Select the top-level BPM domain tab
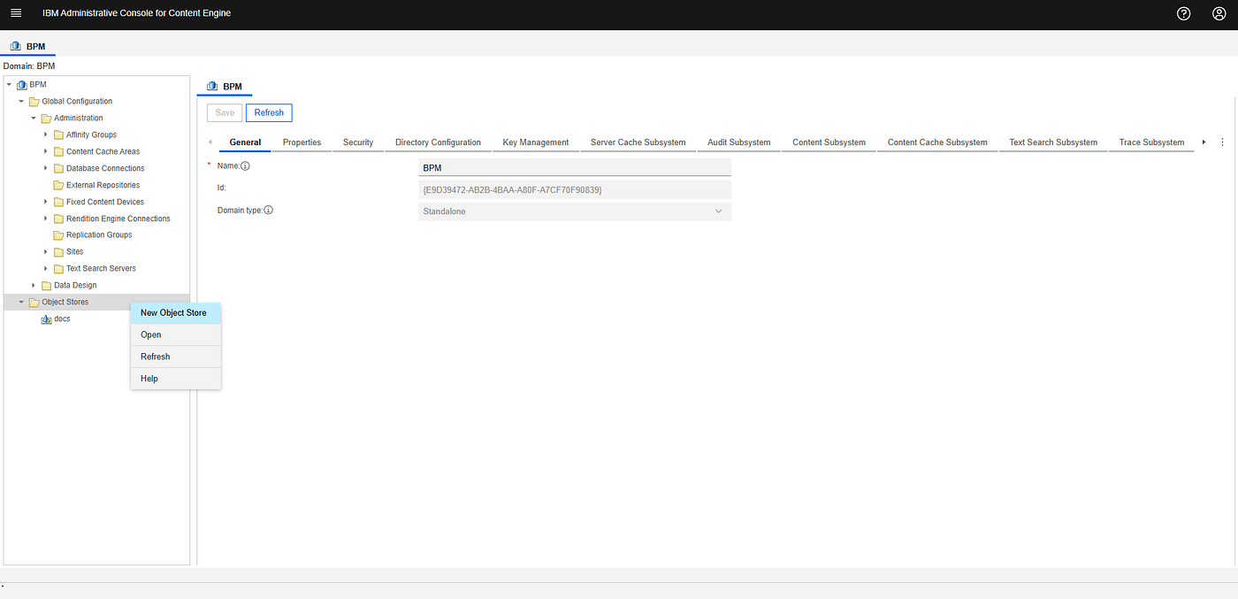1238x599 pixels. click(27, 46)
